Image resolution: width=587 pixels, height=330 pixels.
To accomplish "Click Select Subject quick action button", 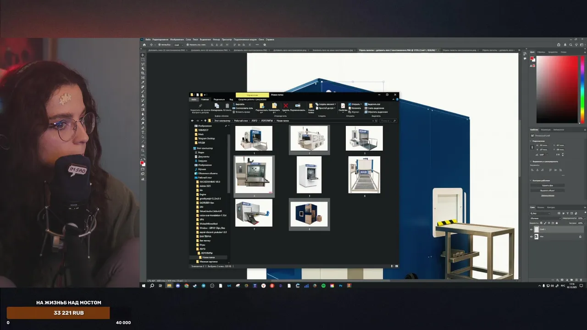I will [547, 191].
